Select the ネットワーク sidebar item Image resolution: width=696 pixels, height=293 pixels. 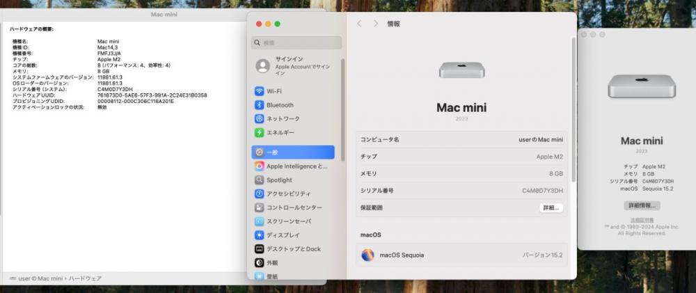[293, 119]
